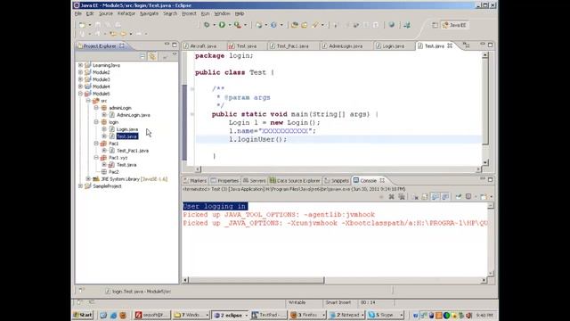Collapse all in Project Explorer
The image size is (570, 321).
[142, 56]
